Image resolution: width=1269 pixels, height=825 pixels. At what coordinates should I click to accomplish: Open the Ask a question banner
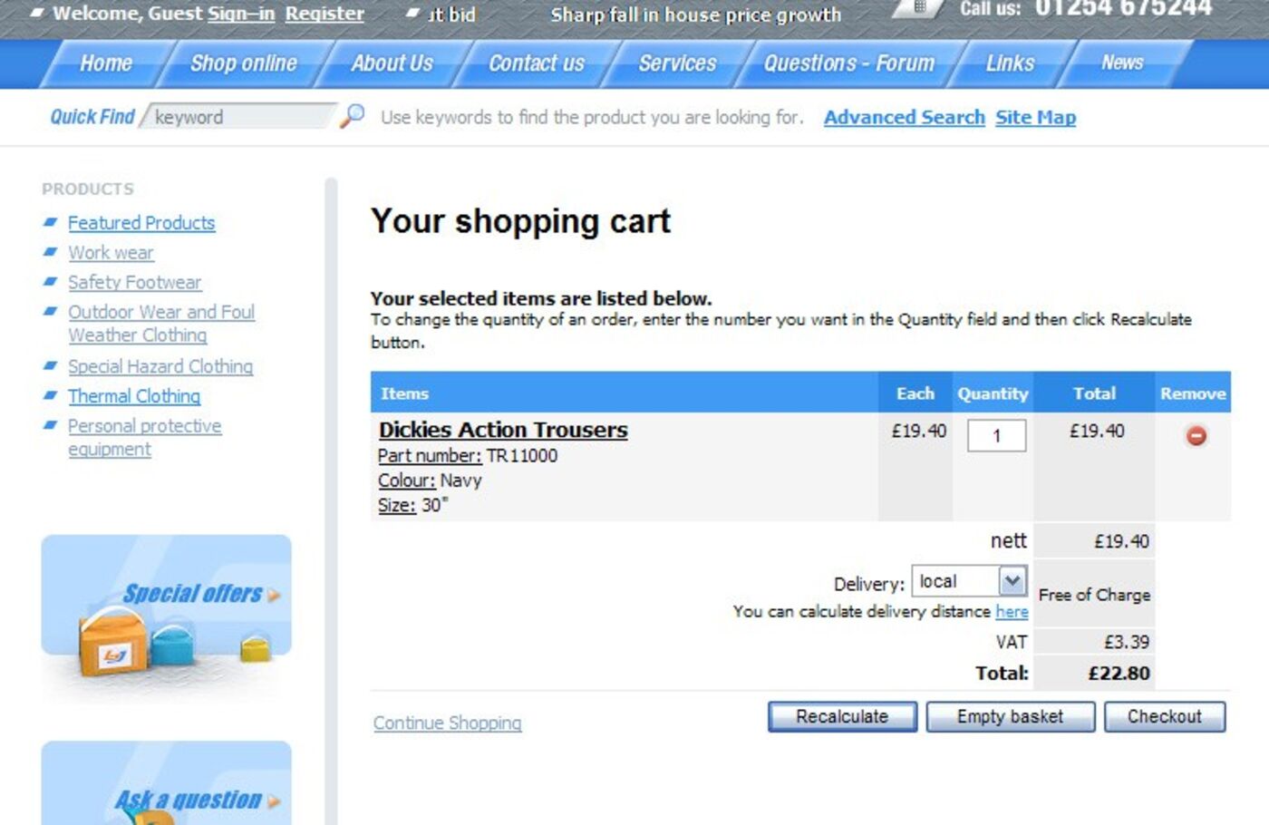coord(167,787)
